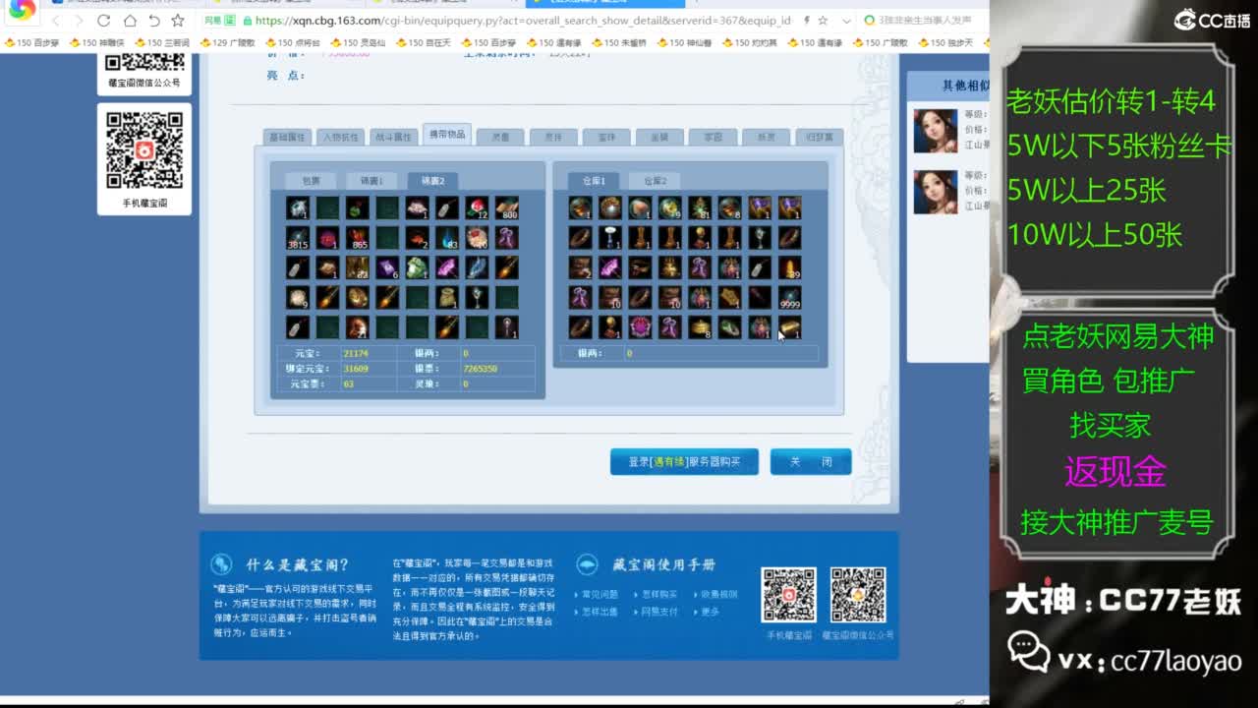Click the undo-close-tab arrow icon in toolbar

pyautogui.click(x=153, y=21)
